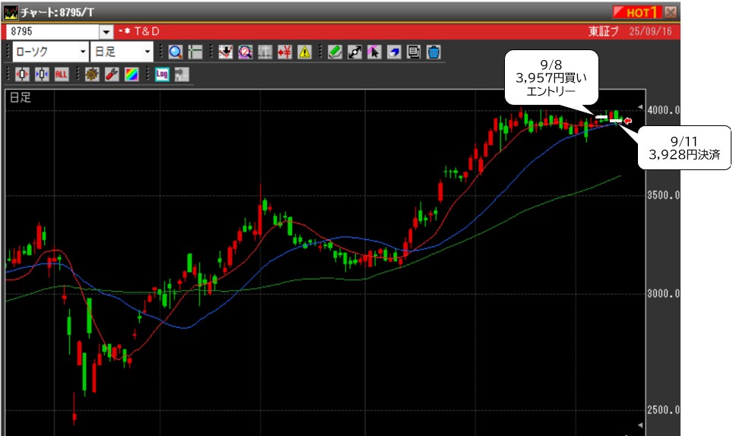The height and width of the screenshot is (436, 733).
Task: Click the chart window title bar icon
Action: pos(11,13)
